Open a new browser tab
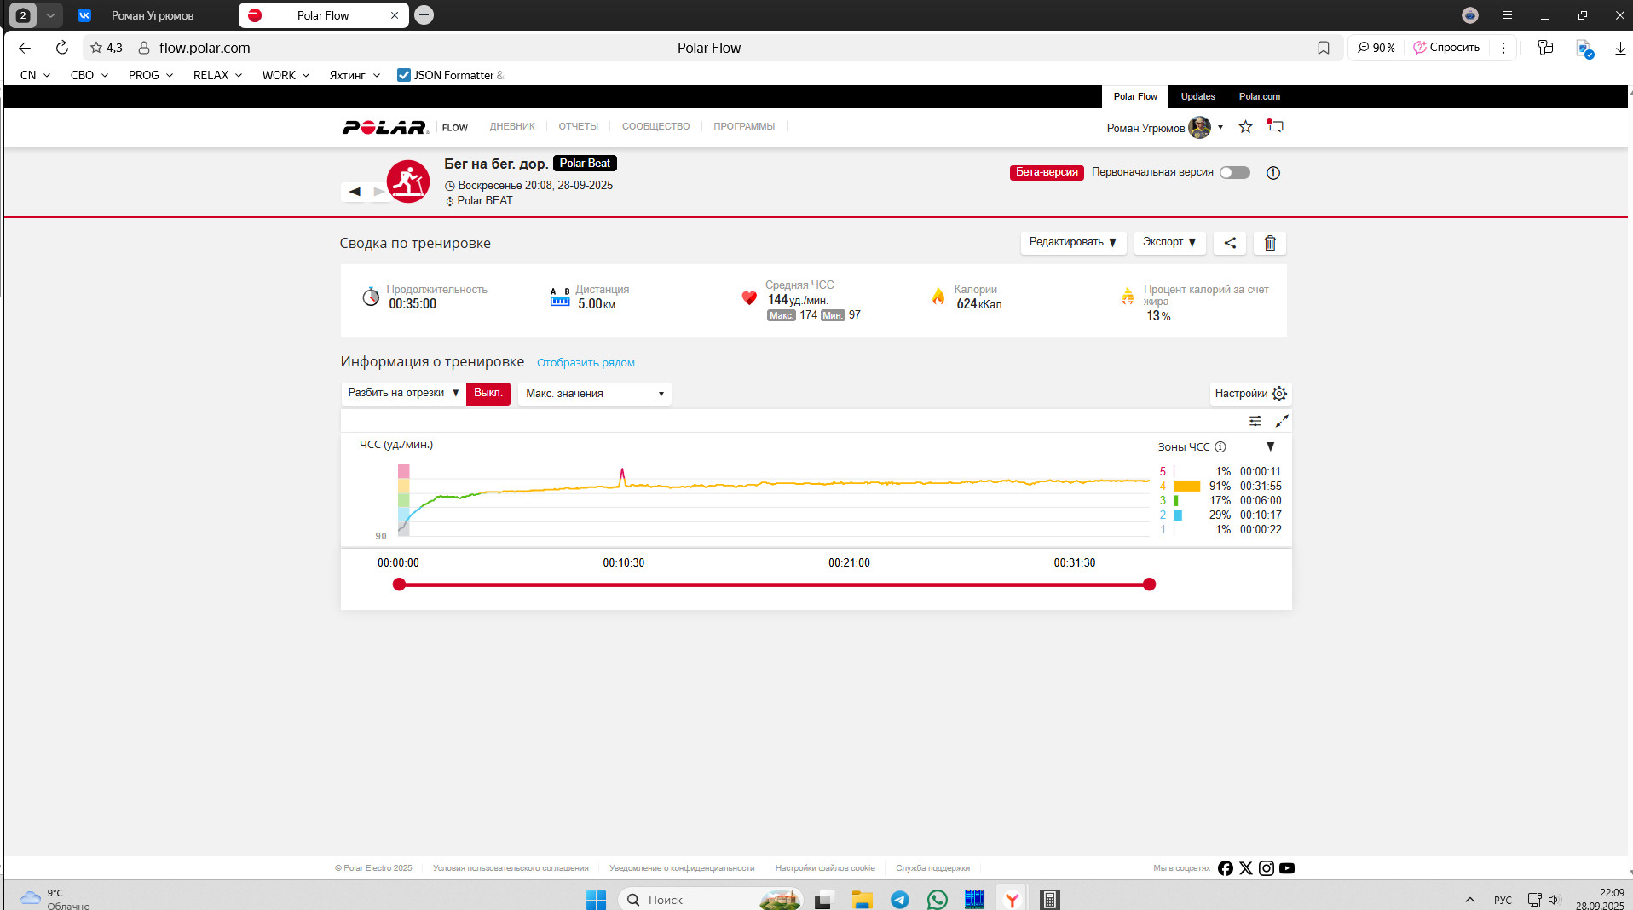The height and width of the screenshot is (910, 1633). (424, 15)
